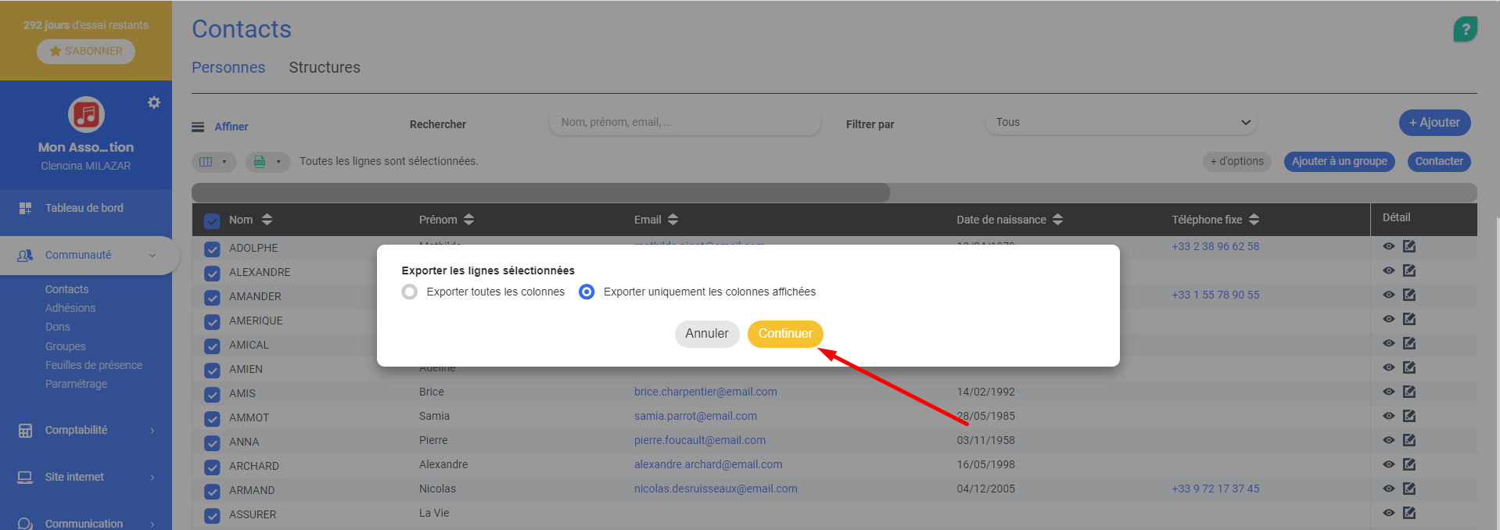The width and height of the screenshot is (1500, 530).
Task: Open Paramétrage in the sidebar
Action: pyautogui.click(x=77, y=384)
